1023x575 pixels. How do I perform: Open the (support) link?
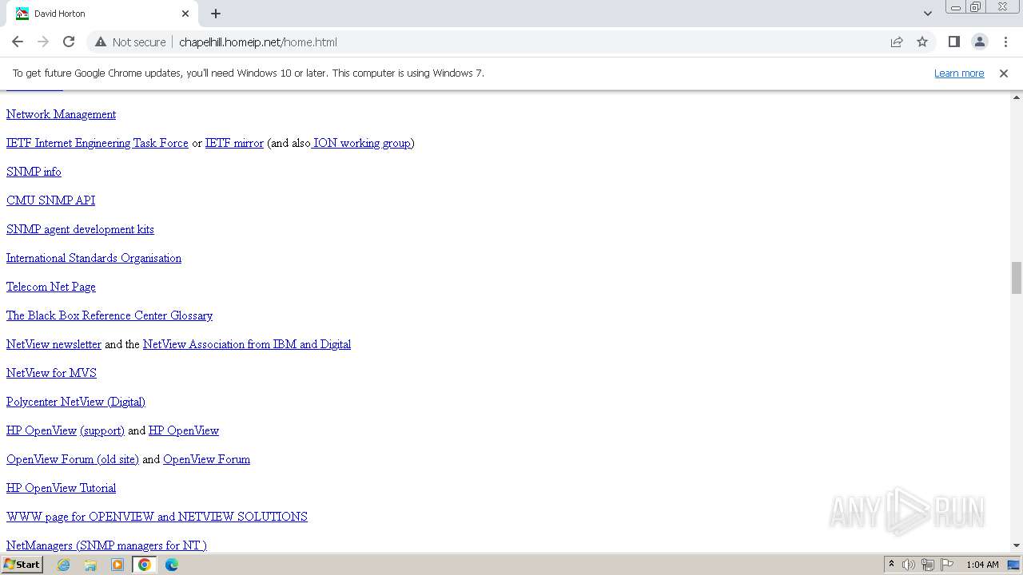click(x=102, y=430)
